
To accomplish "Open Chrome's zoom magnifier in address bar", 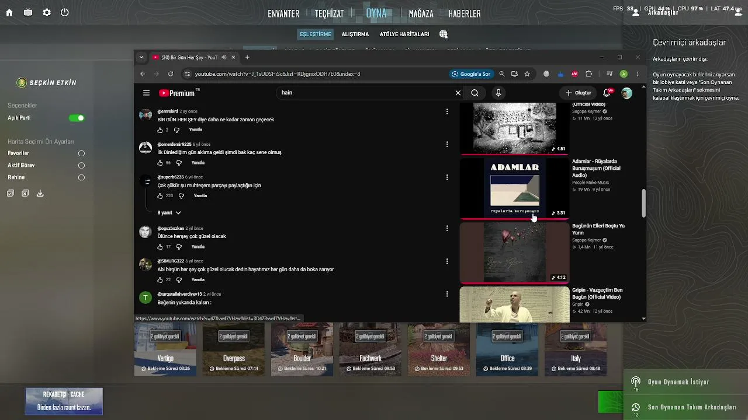I will (x=501, y=74).
